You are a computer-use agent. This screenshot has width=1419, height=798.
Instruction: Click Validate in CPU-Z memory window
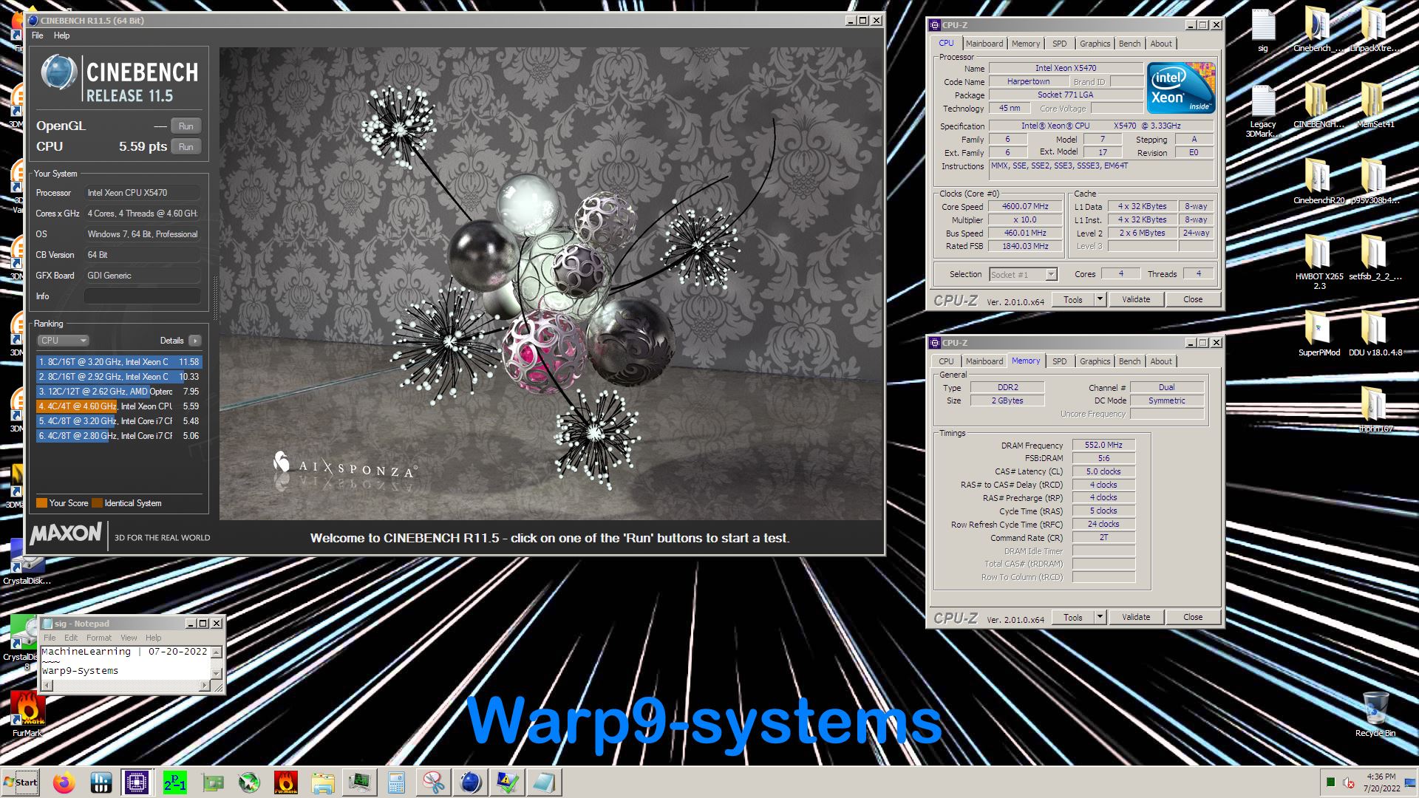[x=1136, y=617]
